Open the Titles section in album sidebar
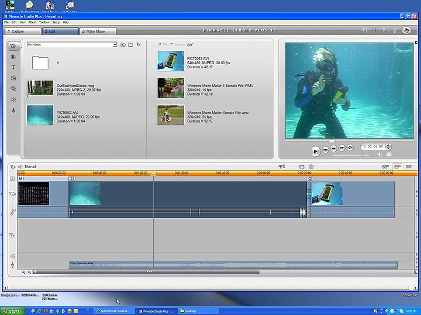Viewport: 421px width, 315px height. pyautogui.click(x=13, y=67)
